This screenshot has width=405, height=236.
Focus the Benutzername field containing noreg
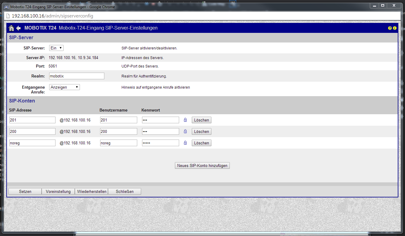(x=119, y=143)
